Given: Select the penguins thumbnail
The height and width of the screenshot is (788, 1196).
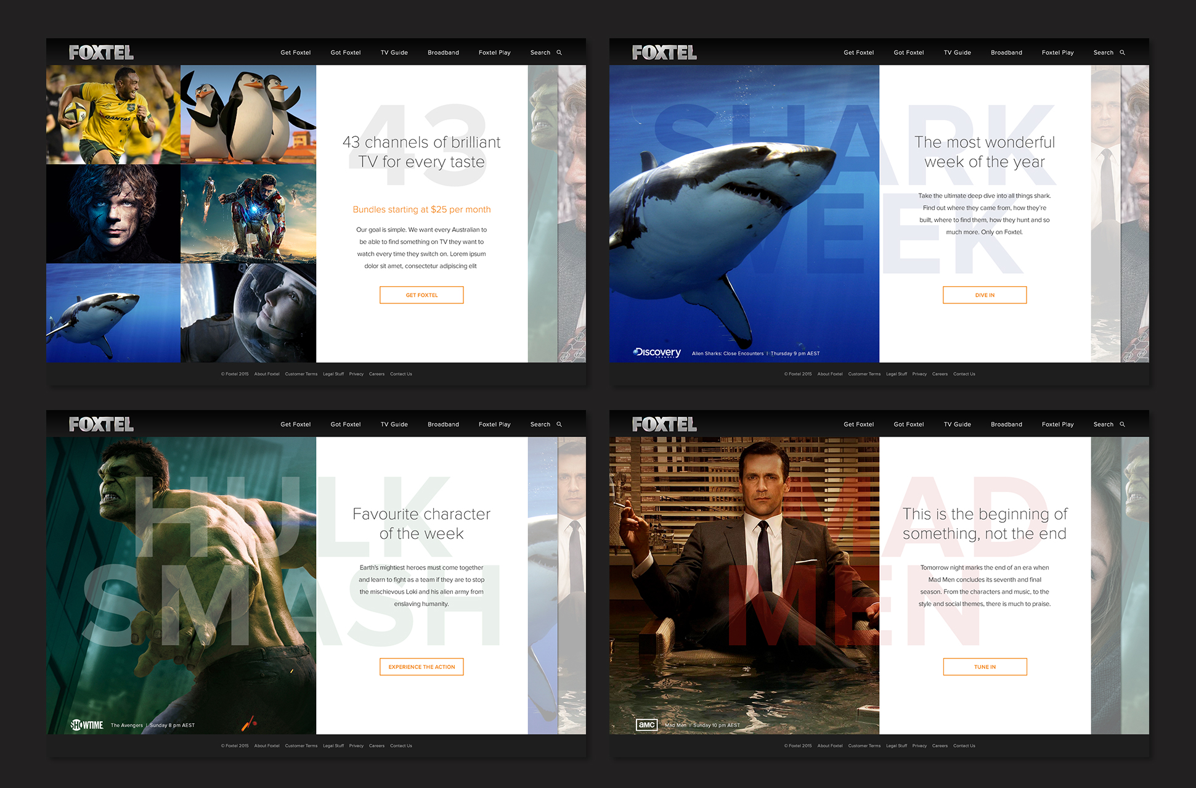Looking at the screenshot, I should coord(248,115).
